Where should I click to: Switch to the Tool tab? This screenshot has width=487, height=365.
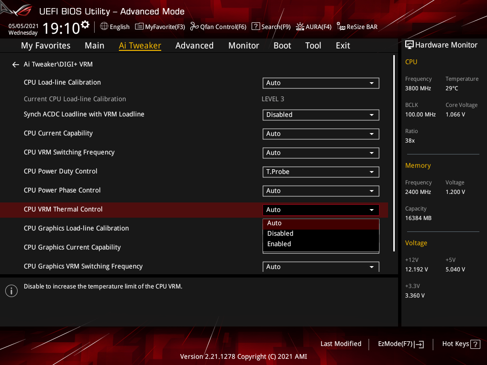(313, 46)
